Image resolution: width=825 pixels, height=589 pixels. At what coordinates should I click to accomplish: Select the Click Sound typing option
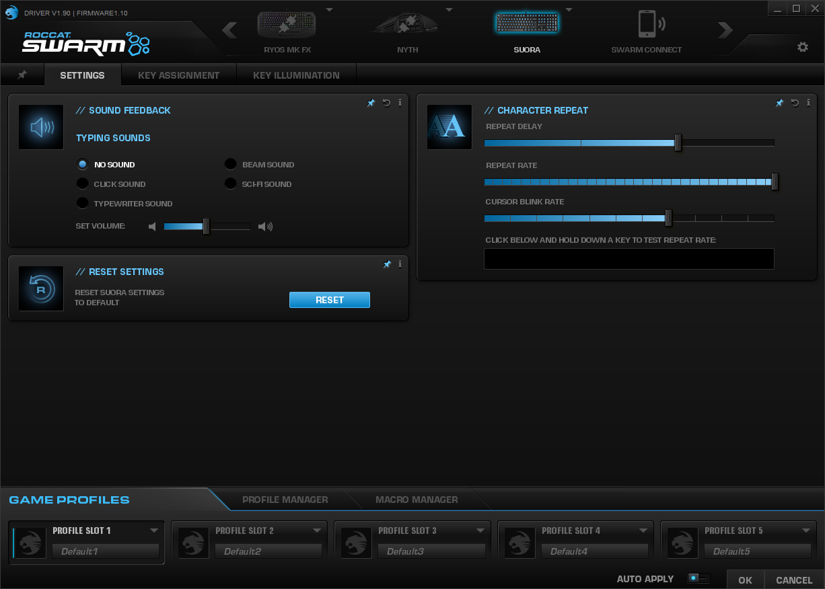coord(83,184)
